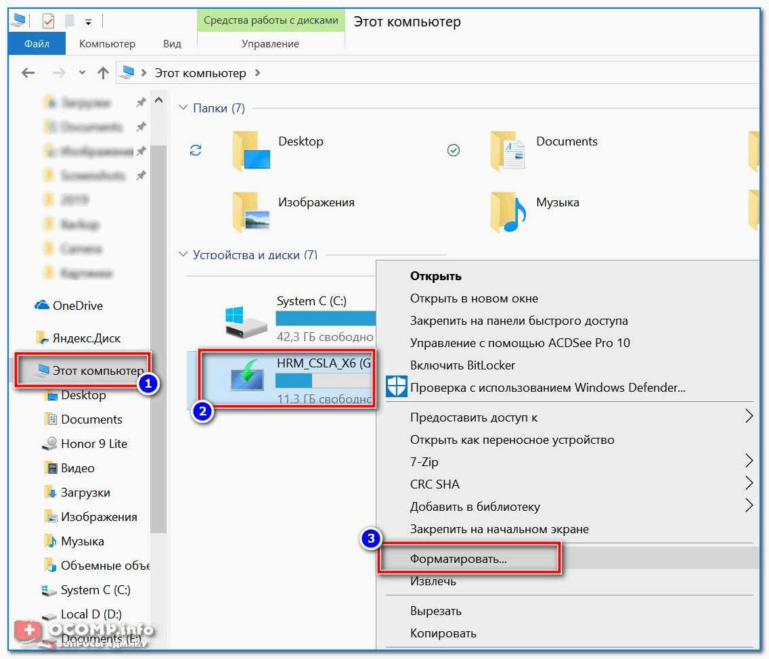
Task: Click the Properties checkmark icon in title bar
Action: (x=48, y=21)
